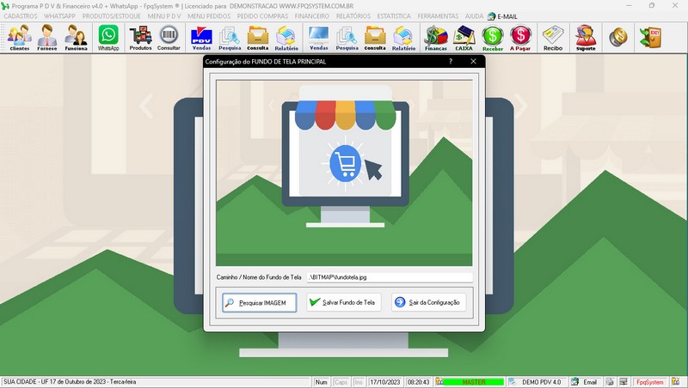Click the 08:20:43 clock in status bar
This screenshot has width=688, height=388.
418,382
